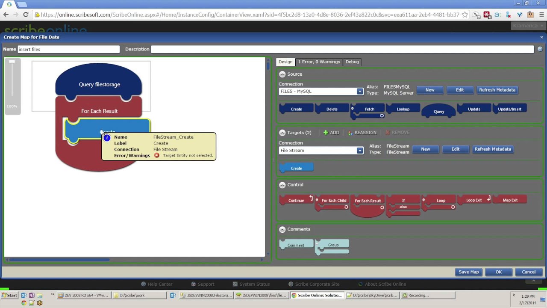This screenshot has width=547, height=308.
Task: Open the Support link
Action: (203, 284)
